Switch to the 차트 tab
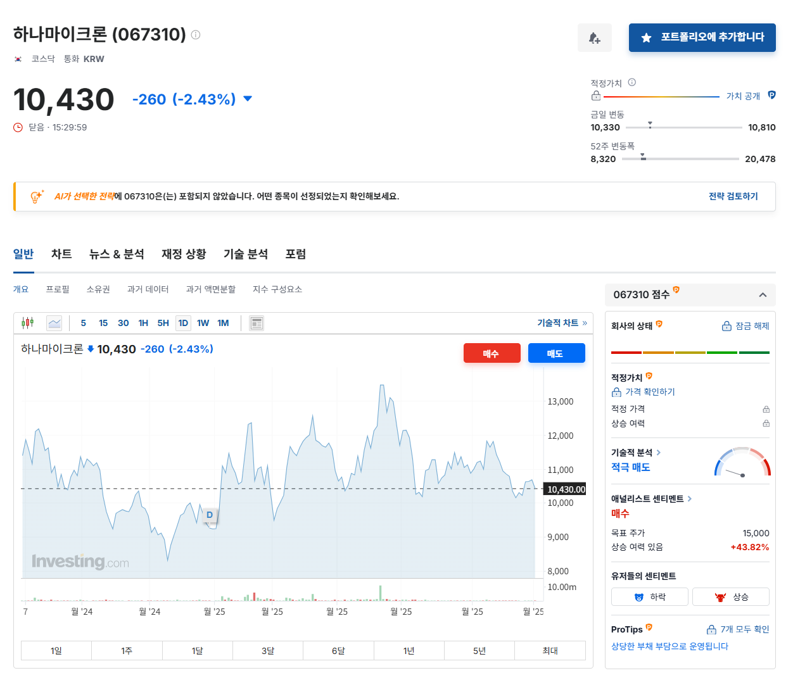 [61, 254]
